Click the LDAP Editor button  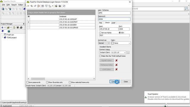(x=107, y=69)
